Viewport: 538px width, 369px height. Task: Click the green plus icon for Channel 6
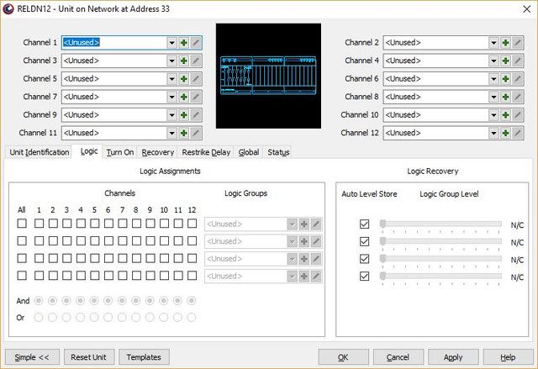pos(506,79)
